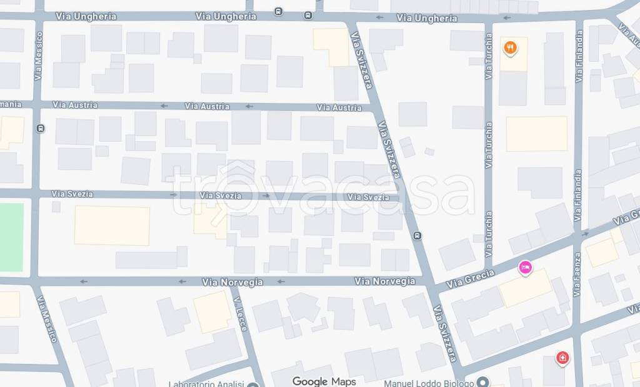
Task: Click the right bus stop icon on Via Ungheria
Action: [x=308, y=16]
